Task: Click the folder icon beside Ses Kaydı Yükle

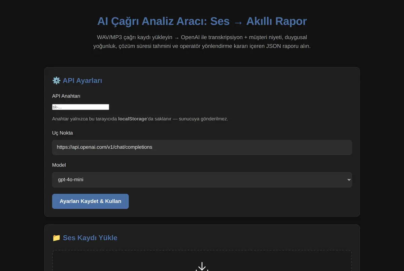Action: point(56,238)
